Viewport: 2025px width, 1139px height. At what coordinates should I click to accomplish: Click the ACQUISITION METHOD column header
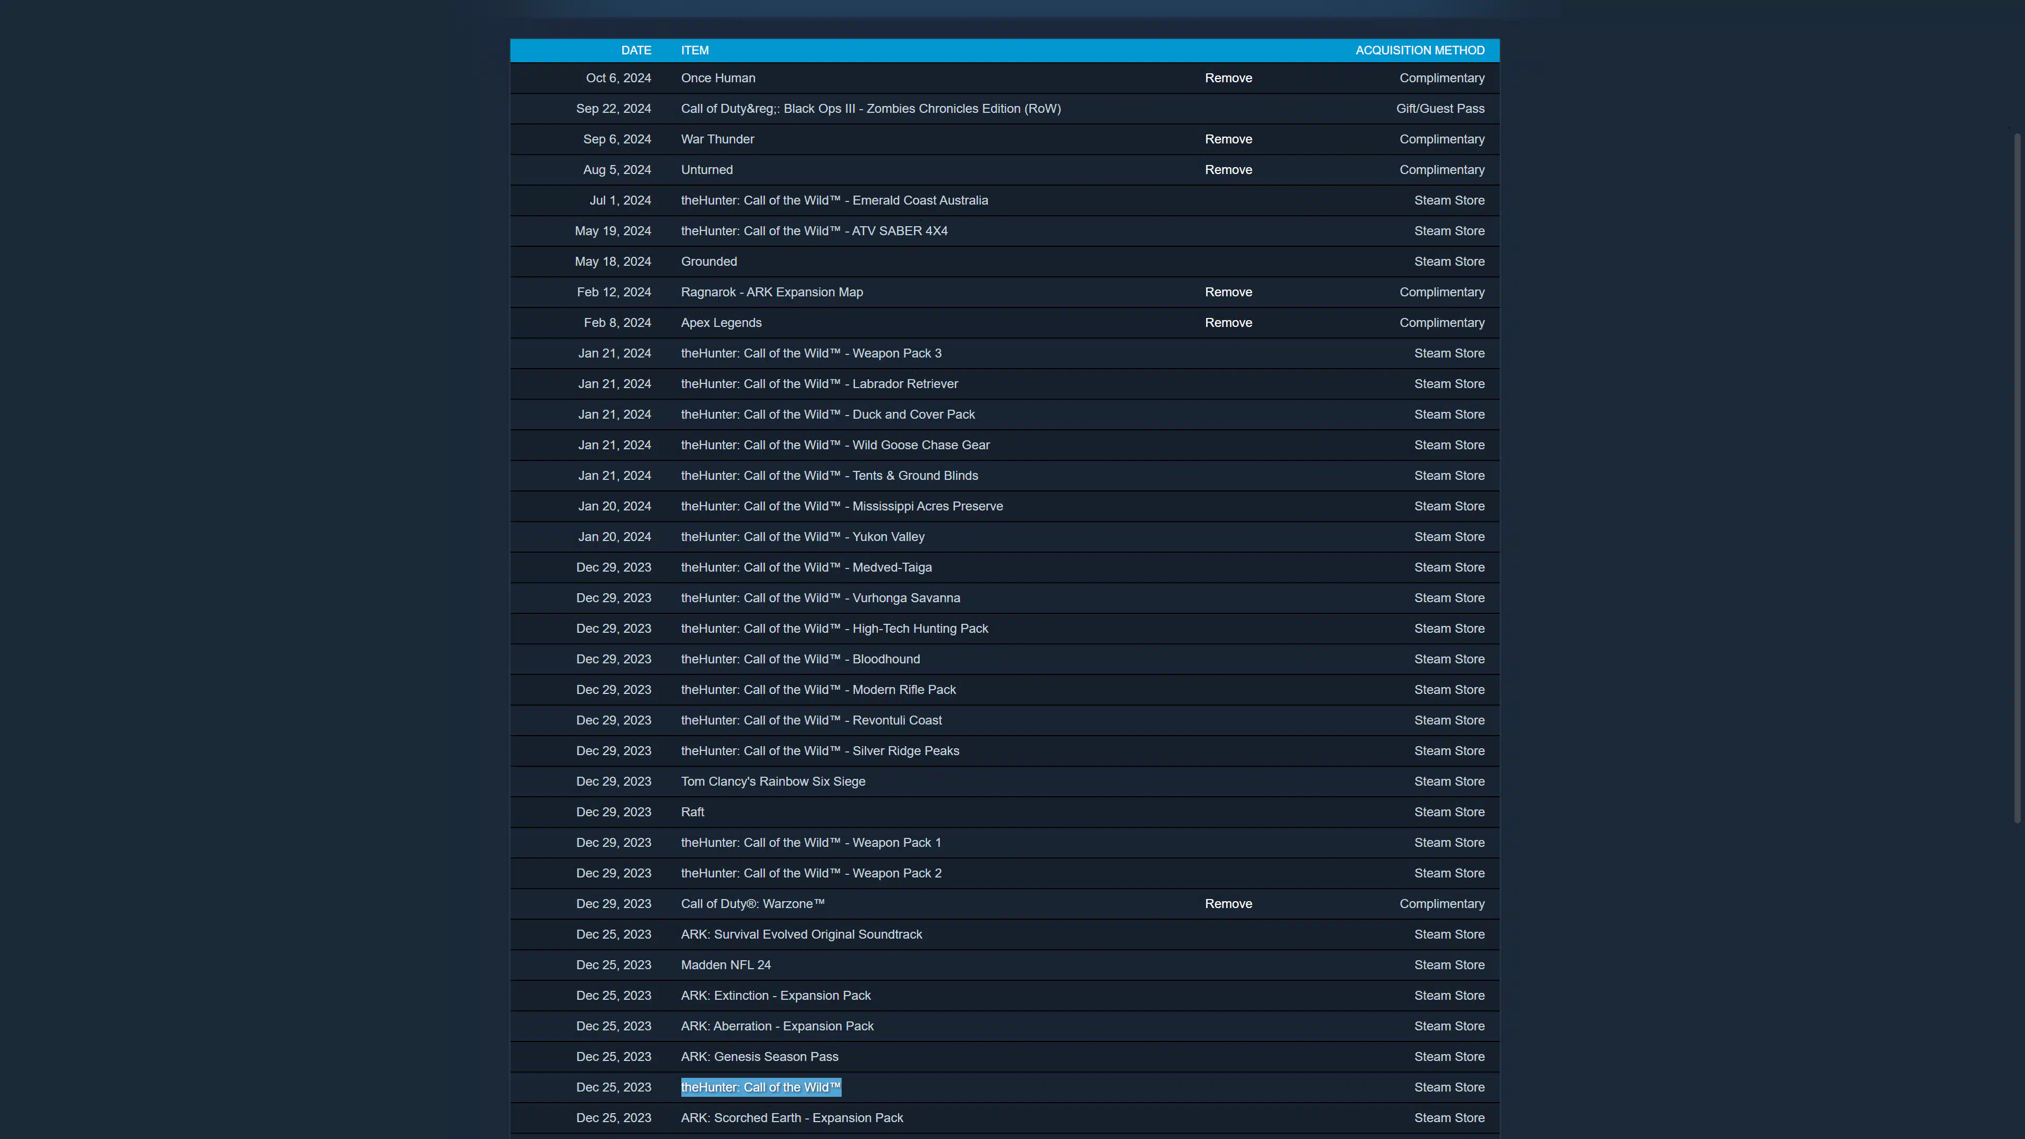(x=1420, y=50)
